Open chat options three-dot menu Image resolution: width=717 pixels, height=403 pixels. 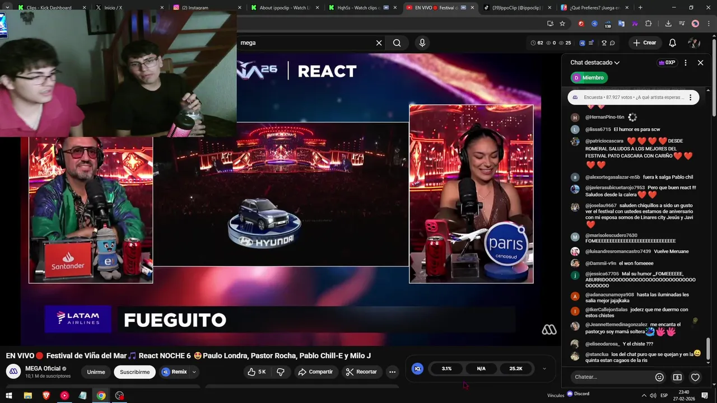686,63
